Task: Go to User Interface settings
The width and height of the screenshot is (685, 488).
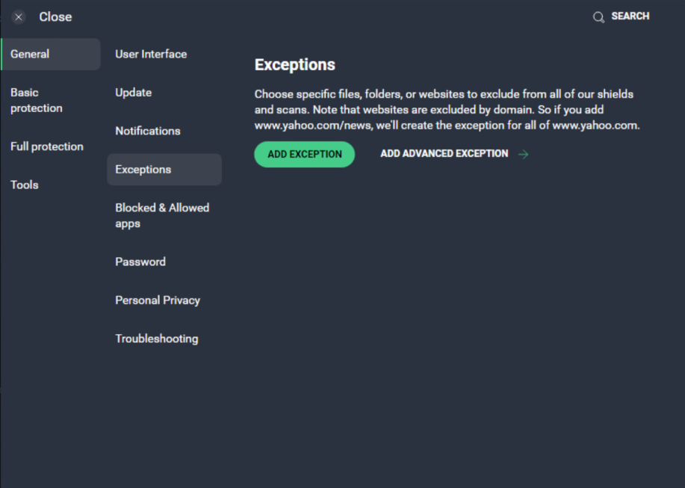Action: click(x=150, y=54)
